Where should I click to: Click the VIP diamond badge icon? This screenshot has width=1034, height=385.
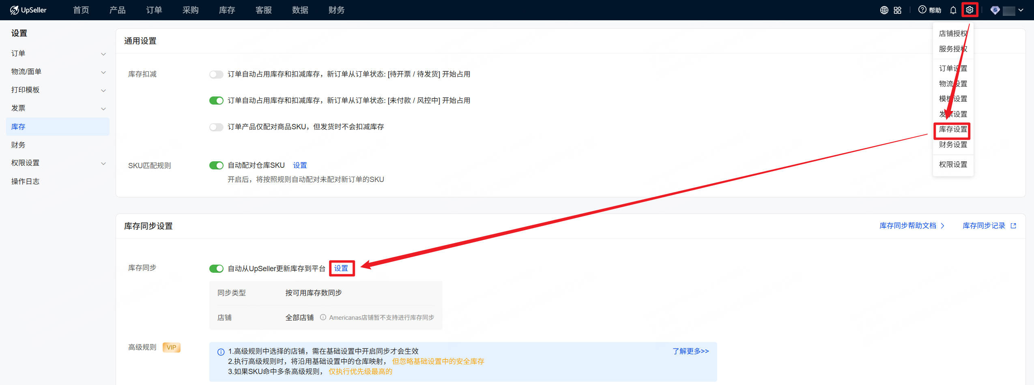(995, 10)
